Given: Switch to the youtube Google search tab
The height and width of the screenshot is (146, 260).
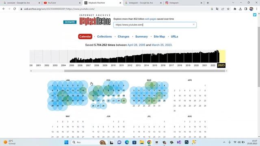Looking at the screenshot, I should (22, 3).
